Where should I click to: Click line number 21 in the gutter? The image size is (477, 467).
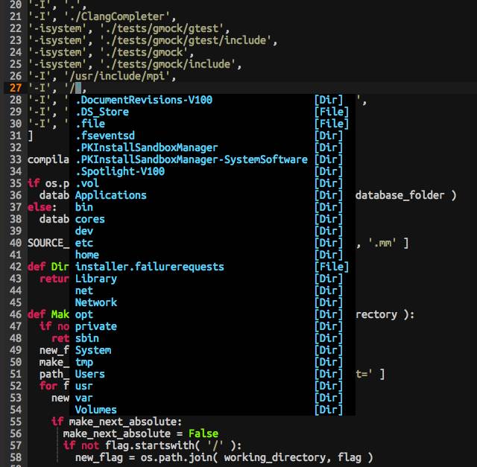tap(16, 16)
